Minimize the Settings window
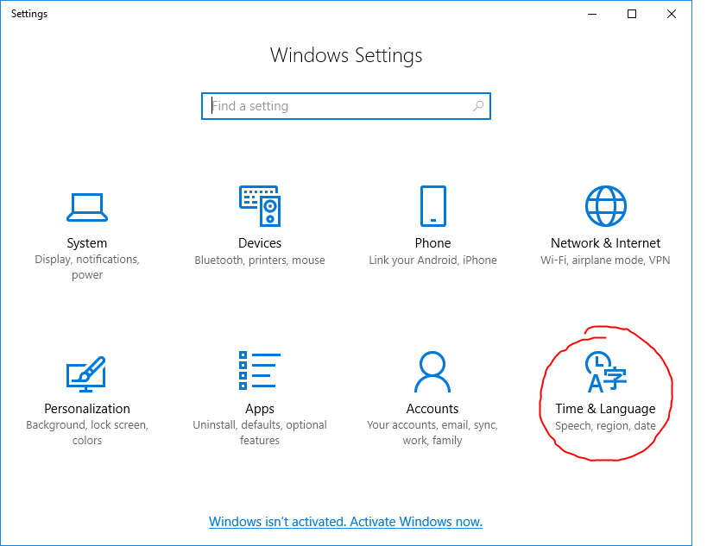 coord(592,14)
